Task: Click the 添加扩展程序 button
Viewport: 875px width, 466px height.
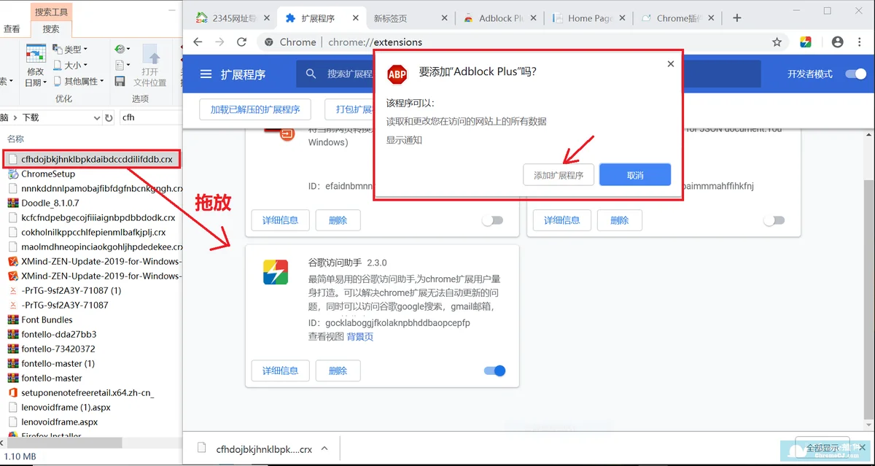Action: click(559, 175)
